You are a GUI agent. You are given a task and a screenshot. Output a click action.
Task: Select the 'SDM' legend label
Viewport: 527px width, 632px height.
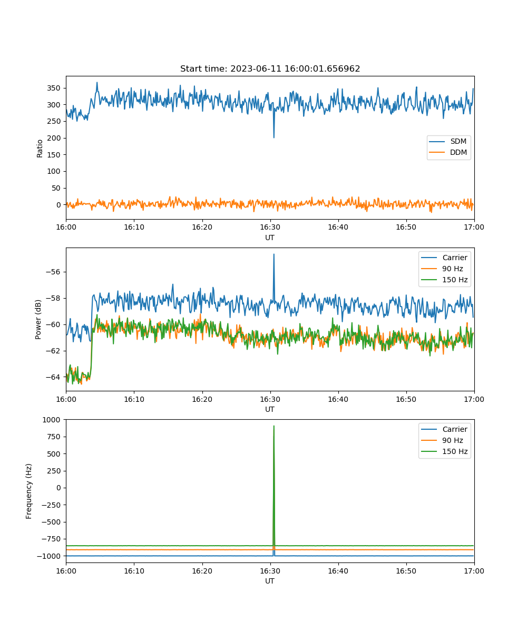[x=458, y=142]
